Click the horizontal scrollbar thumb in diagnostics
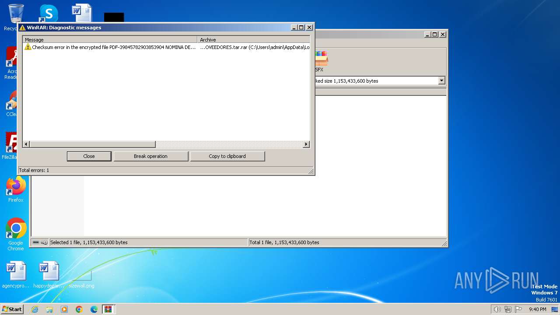Image resolution: width=560 pixels, height=315 pixels. point(92,144)
